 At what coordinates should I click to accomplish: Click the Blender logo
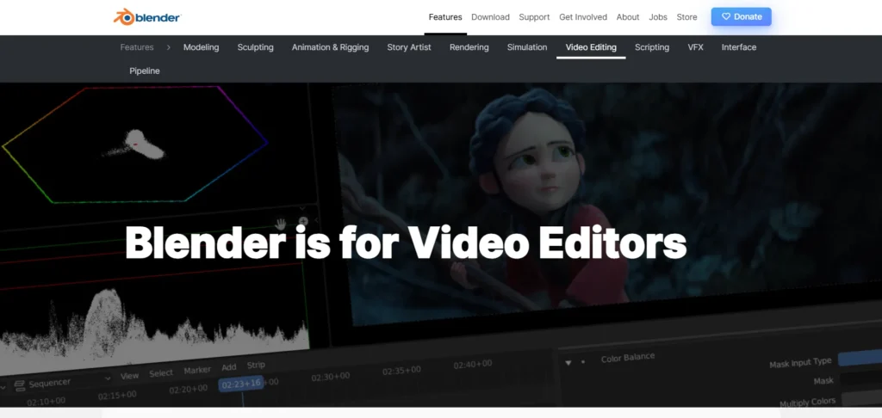click(x=146, y=17)
